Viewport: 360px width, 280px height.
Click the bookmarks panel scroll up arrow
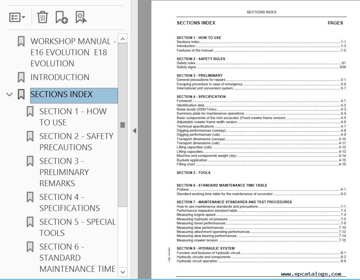(x=123, y=39)
